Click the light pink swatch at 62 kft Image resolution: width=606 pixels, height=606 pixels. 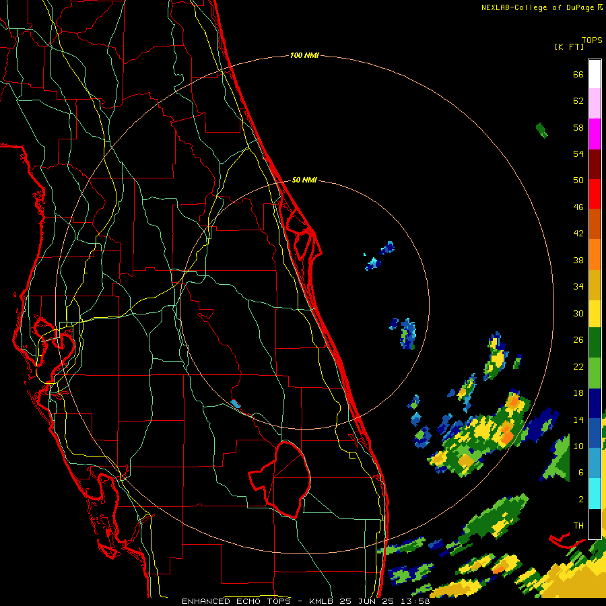(x=595, y=104)
